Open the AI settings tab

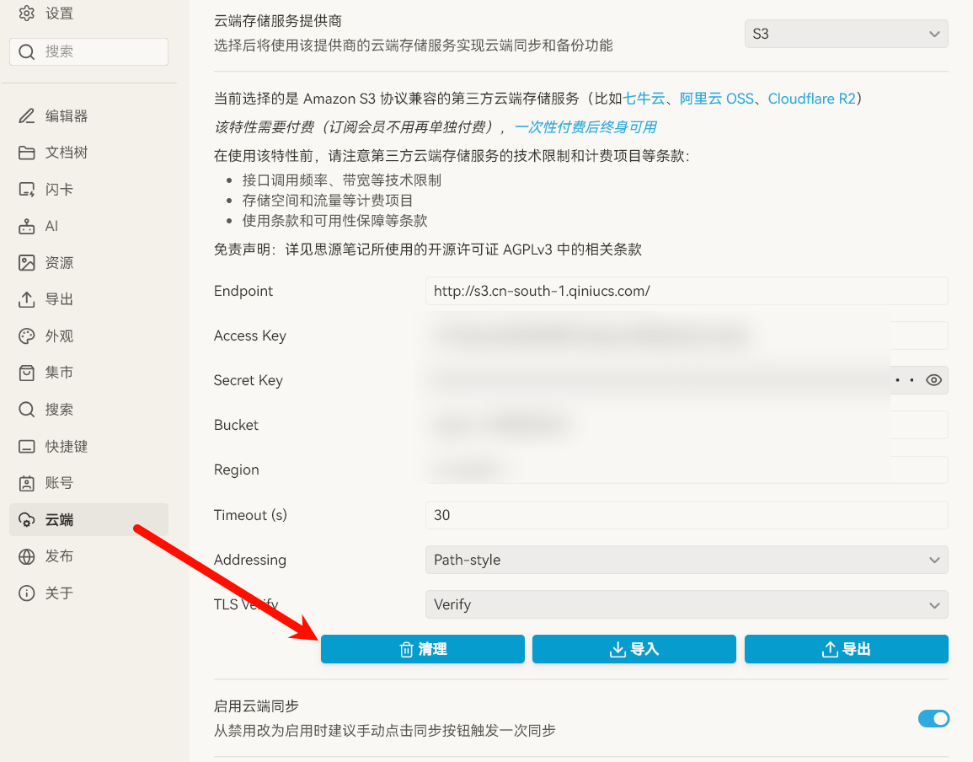pos(88,226)
